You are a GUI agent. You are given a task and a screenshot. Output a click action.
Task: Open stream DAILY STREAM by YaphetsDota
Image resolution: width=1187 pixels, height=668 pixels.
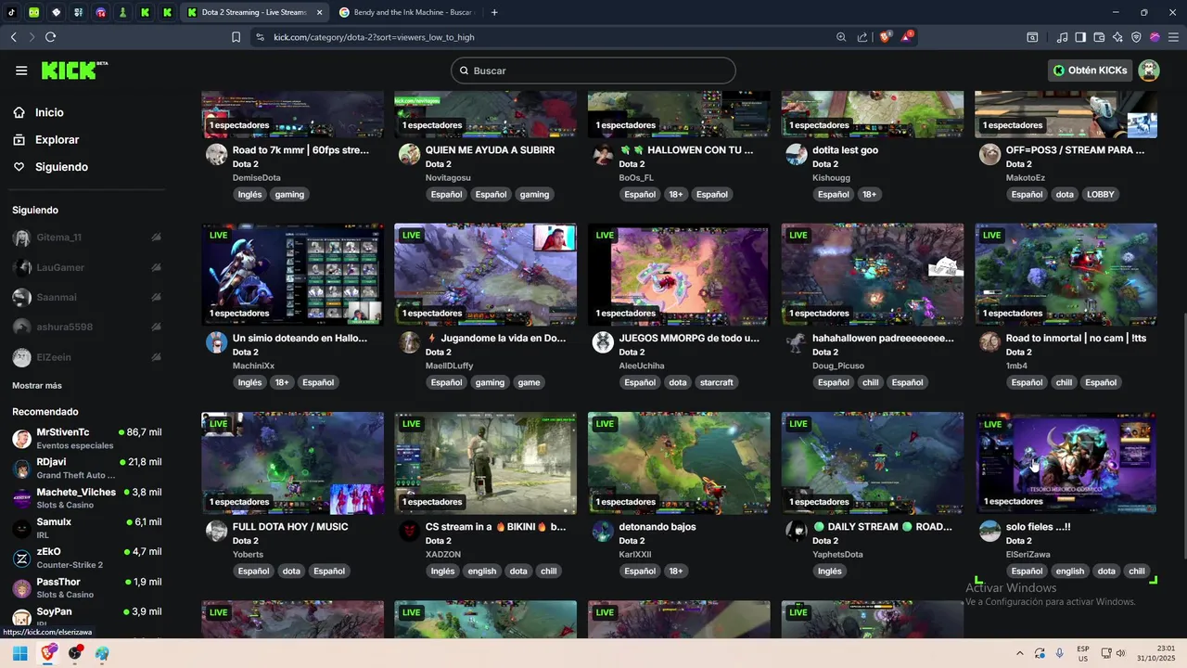pos(882,526)
